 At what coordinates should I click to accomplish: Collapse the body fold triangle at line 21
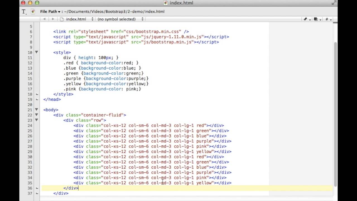pyautogui.click(x=37, y=110)
